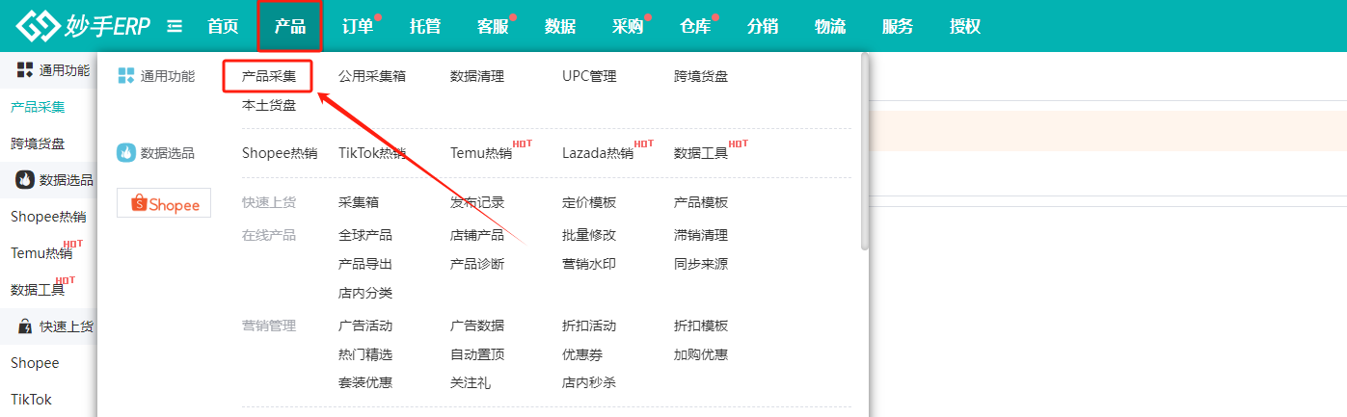Click the 快速上货 bag icon in sidebar
Screen dimensions: 1347x417
[25, 326]
